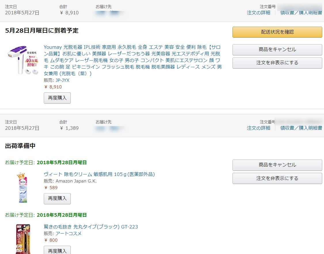
Task: Click 再度購入 for the Youmay device
Action: click(57, 98)
